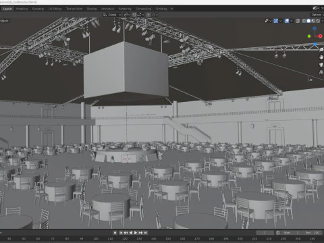Toggle the viewport overlays

tap(287, 21)
